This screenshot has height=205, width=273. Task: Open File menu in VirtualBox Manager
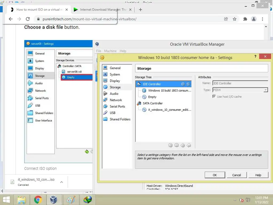(x=99, y=51)
